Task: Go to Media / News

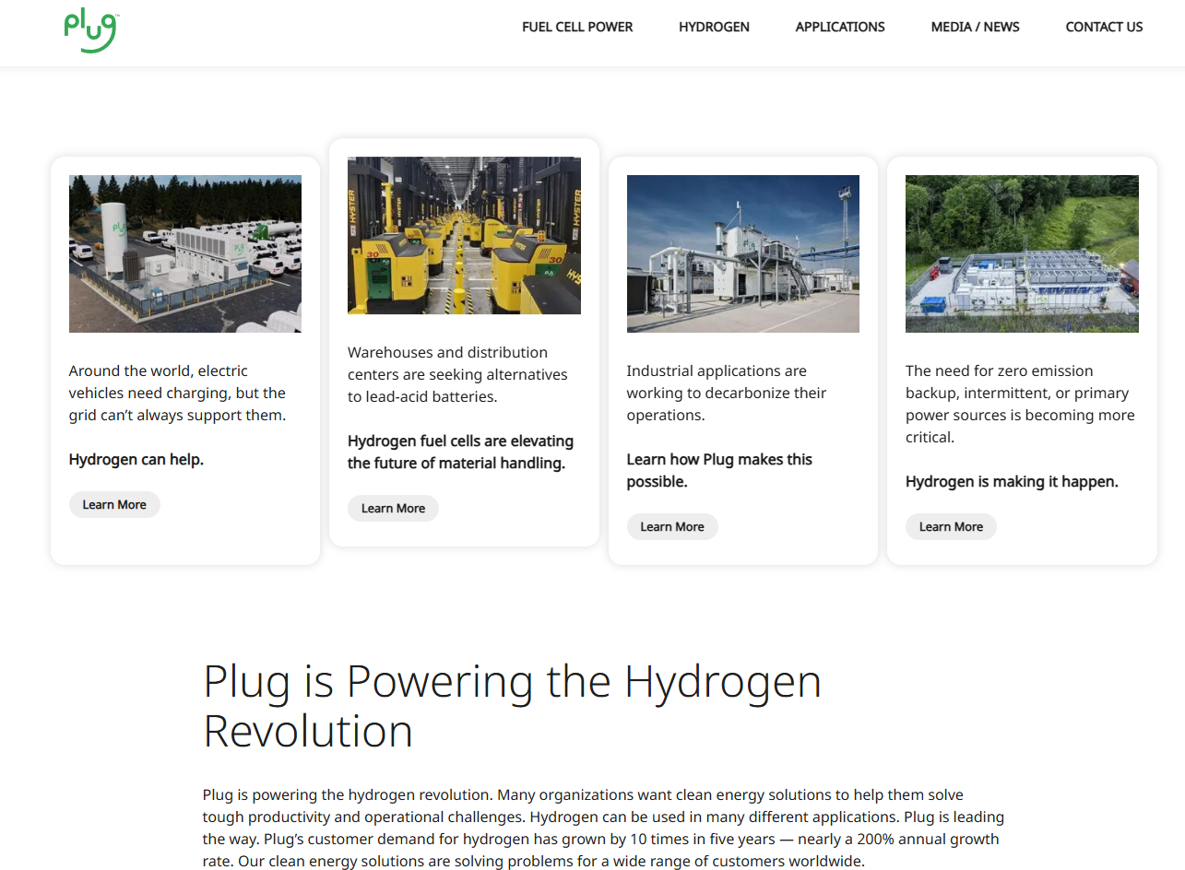Action: point(976,27)
